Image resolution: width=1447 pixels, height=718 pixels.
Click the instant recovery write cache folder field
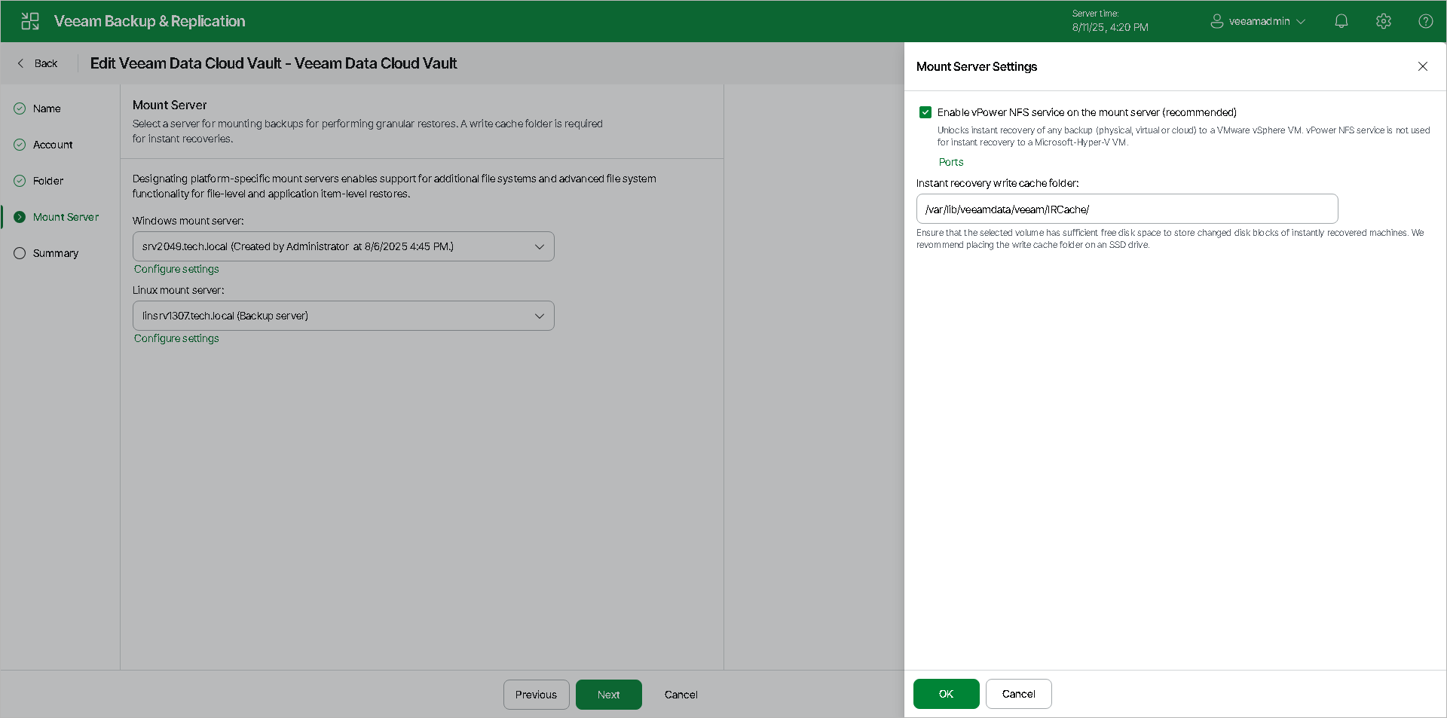point(1127,209)
